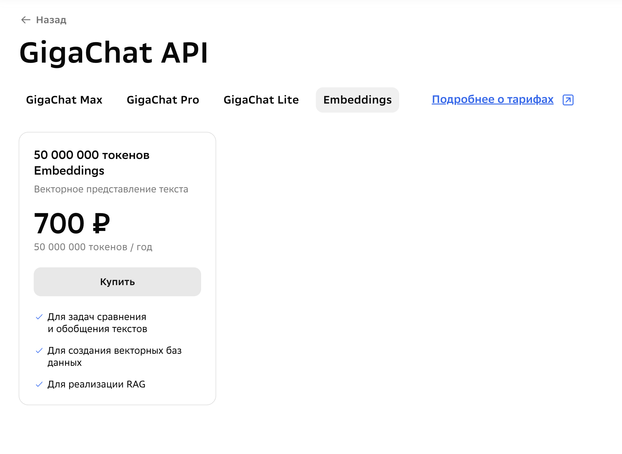
Task: Click the external link arrow icon
Action: 568,100
